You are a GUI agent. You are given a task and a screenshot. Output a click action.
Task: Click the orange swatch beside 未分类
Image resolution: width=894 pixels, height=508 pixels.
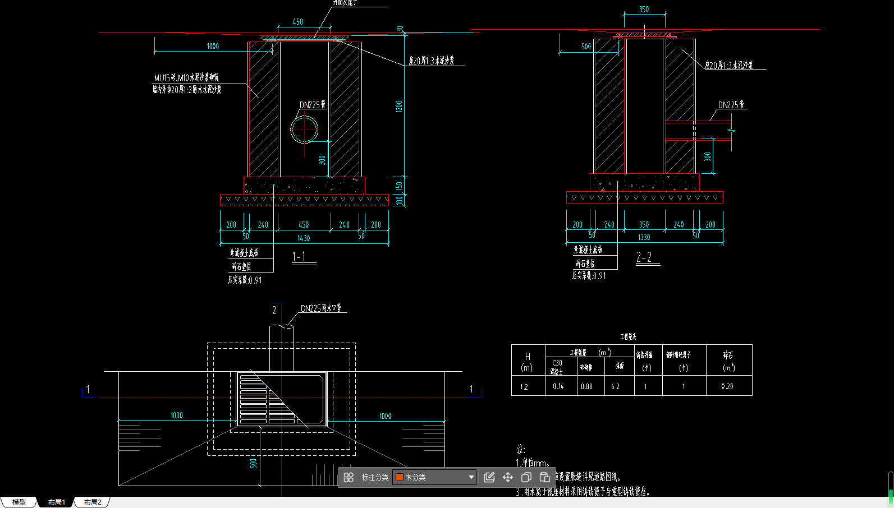[400, 477]
